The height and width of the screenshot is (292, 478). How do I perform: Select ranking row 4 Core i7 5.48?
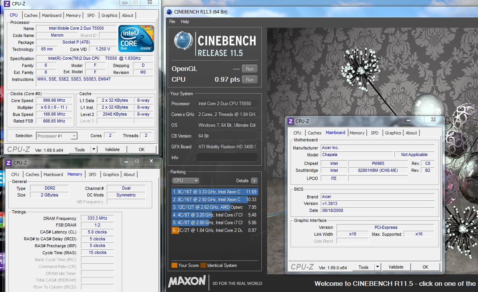214,215
